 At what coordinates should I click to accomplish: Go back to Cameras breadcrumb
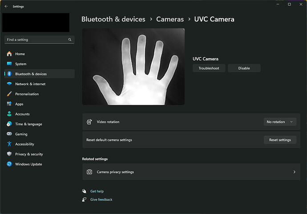click(x=170, y=19)
